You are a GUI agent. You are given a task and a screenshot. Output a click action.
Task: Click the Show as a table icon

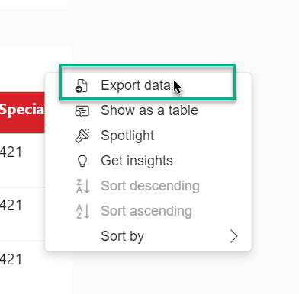[82, 111]
